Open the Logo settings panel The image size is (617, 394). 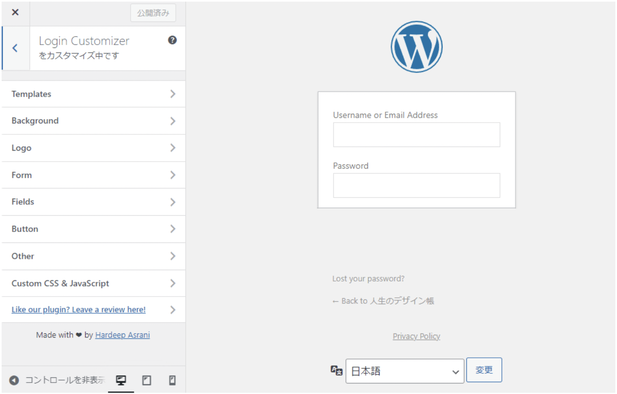(93, 148)
